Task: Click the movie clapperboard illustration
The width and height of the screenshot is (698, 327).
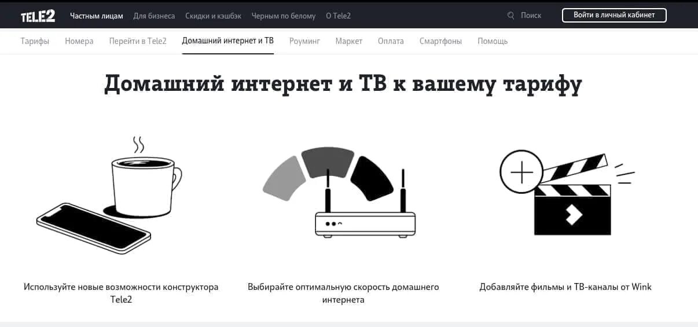Action: pos(567,194)
